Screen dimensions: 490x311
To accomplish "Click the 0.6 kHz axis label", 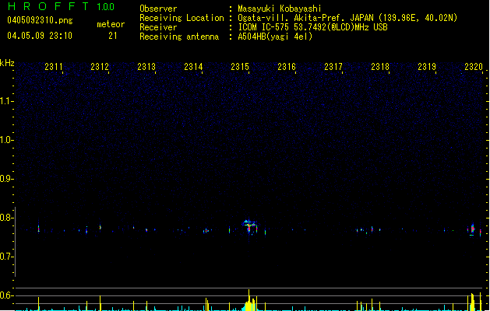I will coord(6,295).
